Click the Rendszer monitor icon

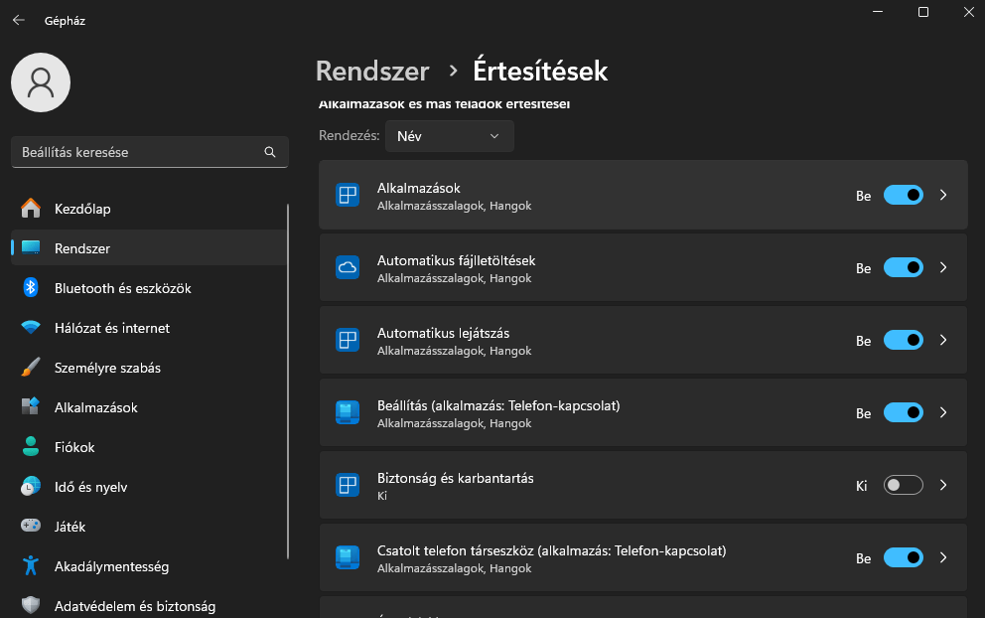tap(30, 247)
